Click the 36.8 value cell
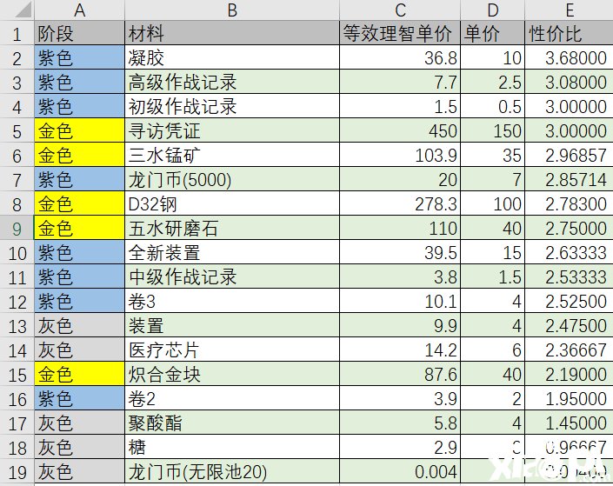This screenshot has height=486, width=613. pos(400,57)
